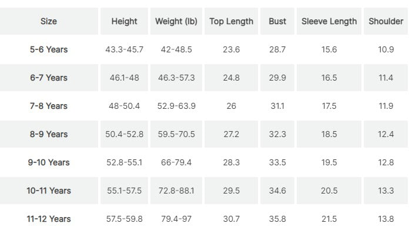The height and width of the screenshot is (240, 409).
Task: Select the Bust column header
Action: (277, 21)
